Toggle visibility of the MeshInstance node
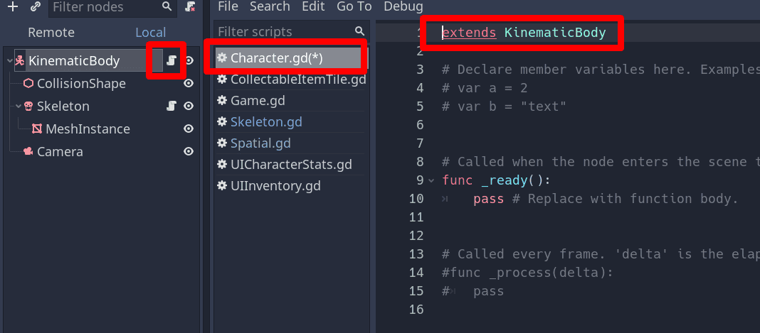The height and width of the screenshot is (333, 760). 189,129
